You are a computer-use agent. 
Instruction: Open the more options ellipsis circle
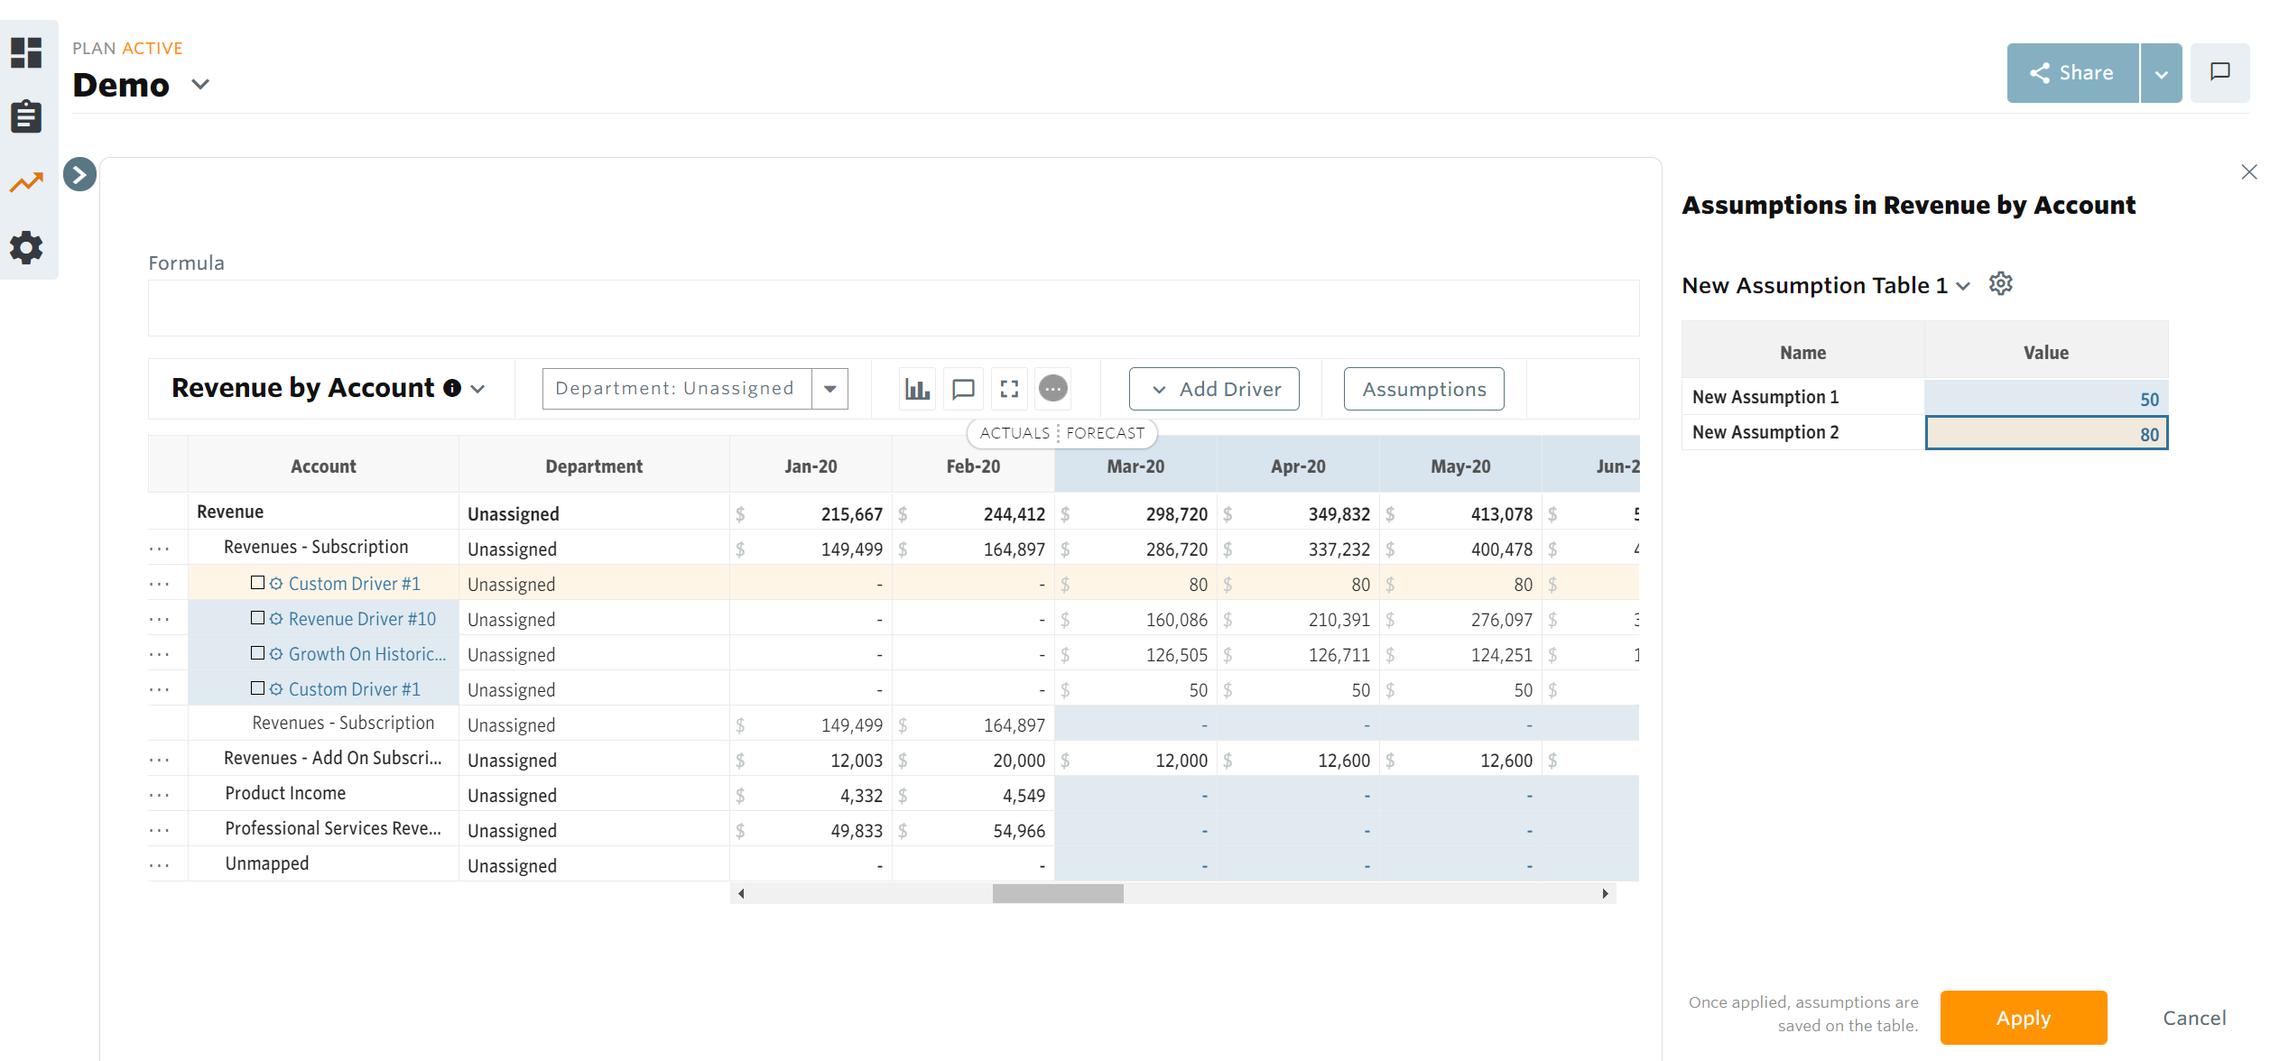pos(1053,389)
